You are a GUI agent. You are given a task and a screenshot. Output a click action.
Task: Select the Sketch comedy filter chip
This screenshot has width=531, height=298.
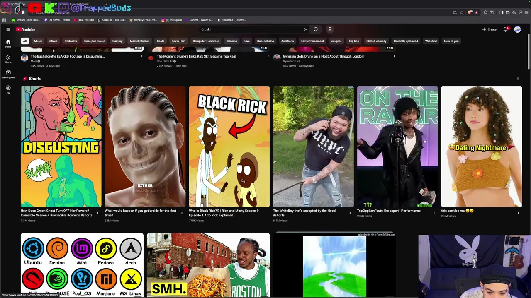pos(376,41)
